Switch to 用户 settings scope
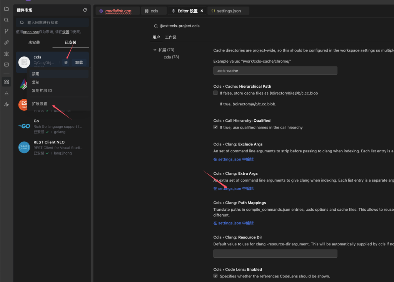This screenshot has height=282, width=394. [x=156, y=37]
